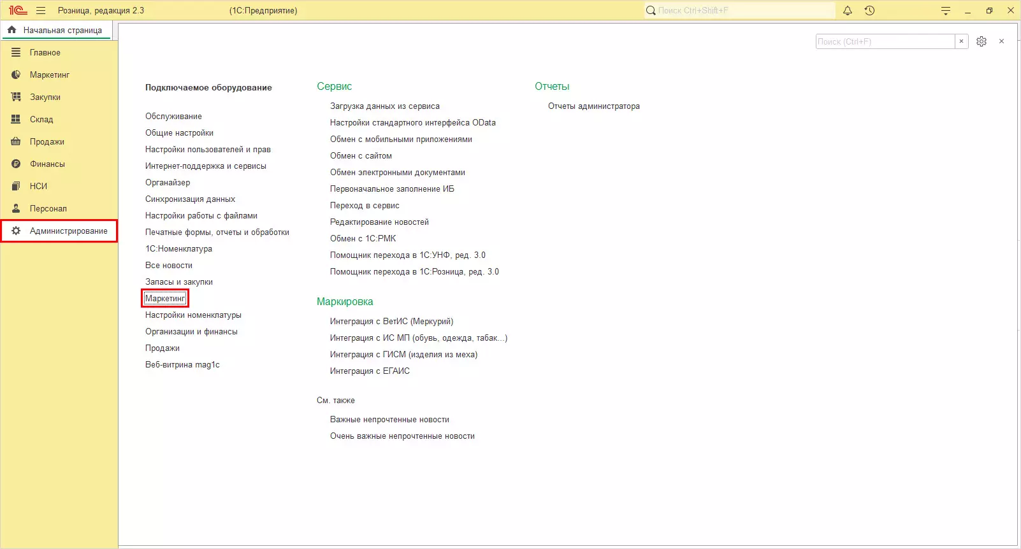Screen dimensions: 1021x549
Task: Open the 1С:Номенклатура link
Action: (178, 249)
